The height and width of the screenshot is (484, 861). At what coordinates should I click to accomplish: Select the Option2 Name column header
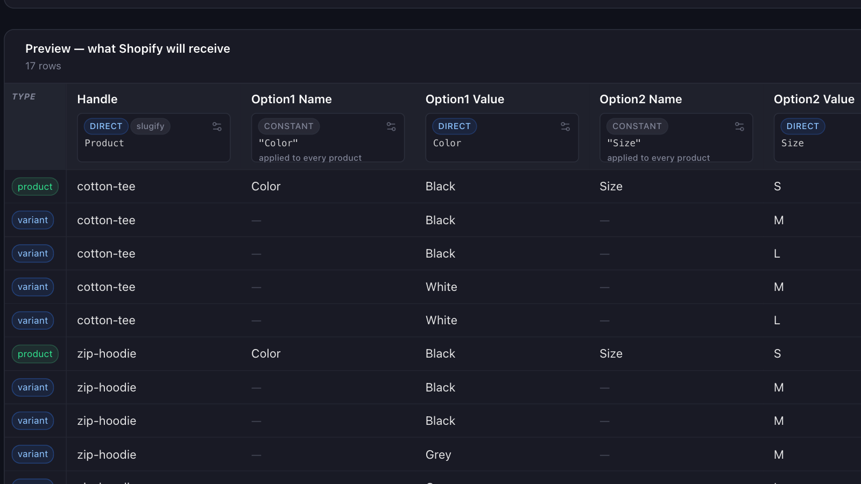coord(641,99)
